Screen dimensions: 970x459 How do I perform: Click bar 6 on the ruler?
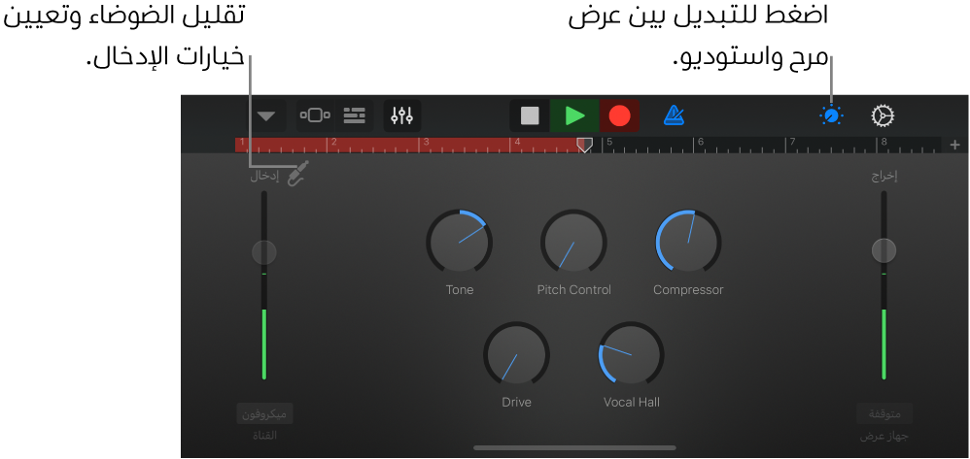700,142
